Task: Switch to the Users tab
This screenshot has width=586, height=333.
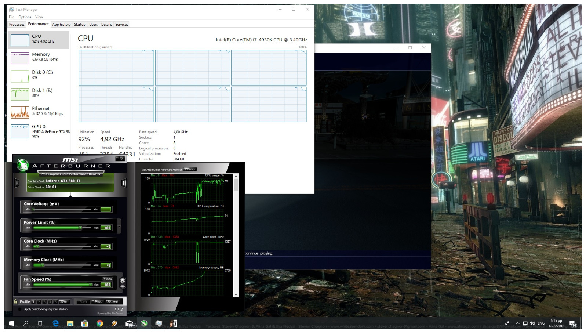Action: [x=94, y=25]
